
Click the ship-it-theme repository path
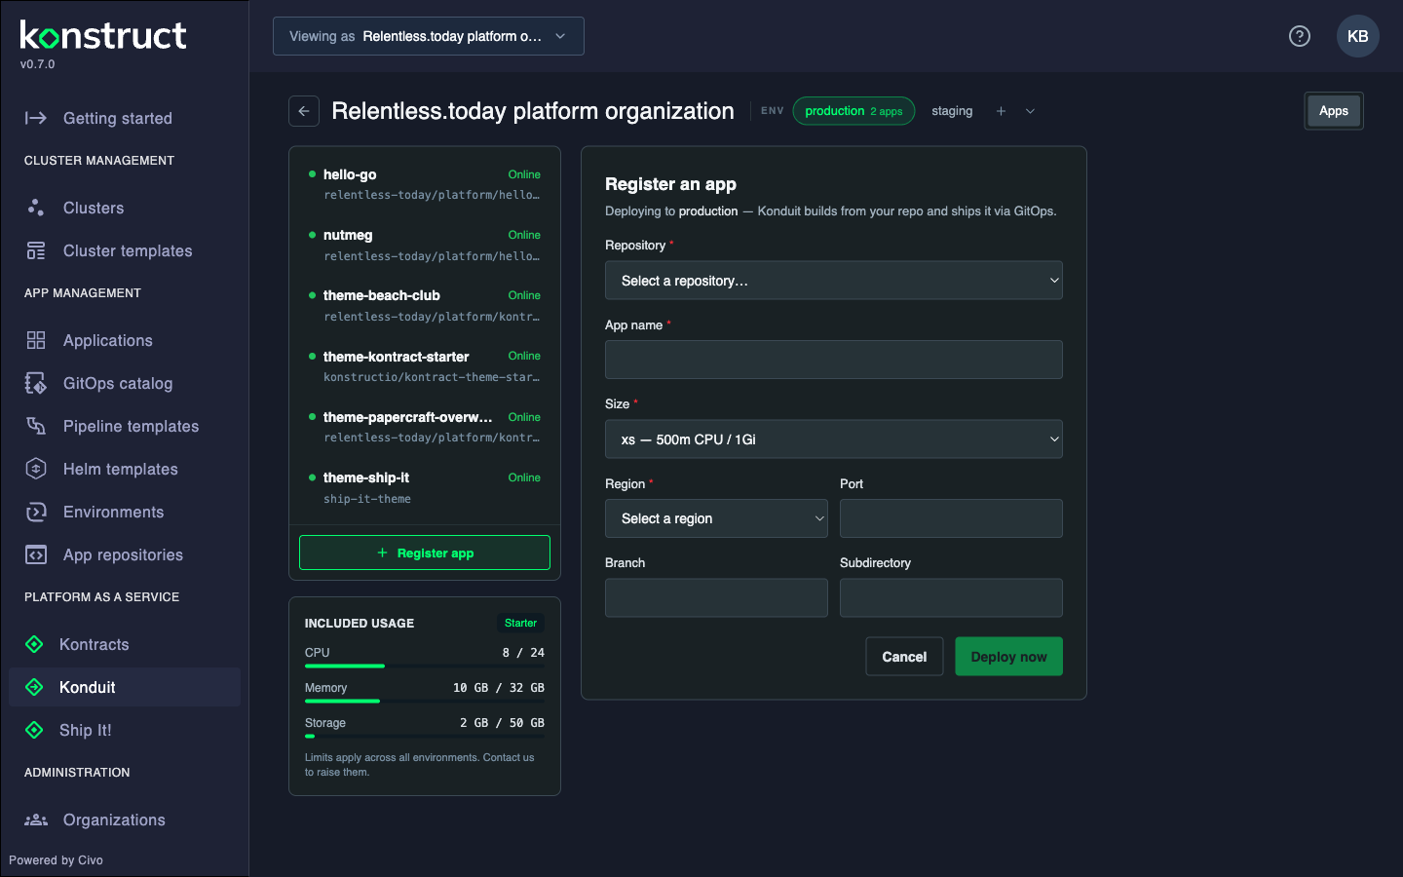367,499
